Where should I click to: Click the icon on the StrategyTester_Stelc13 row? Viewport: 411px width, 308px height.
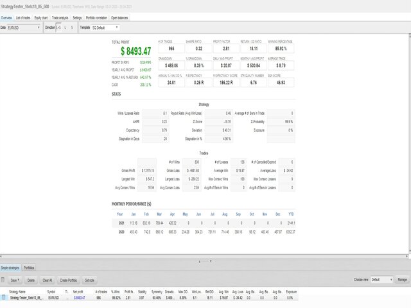click(4, 298)
